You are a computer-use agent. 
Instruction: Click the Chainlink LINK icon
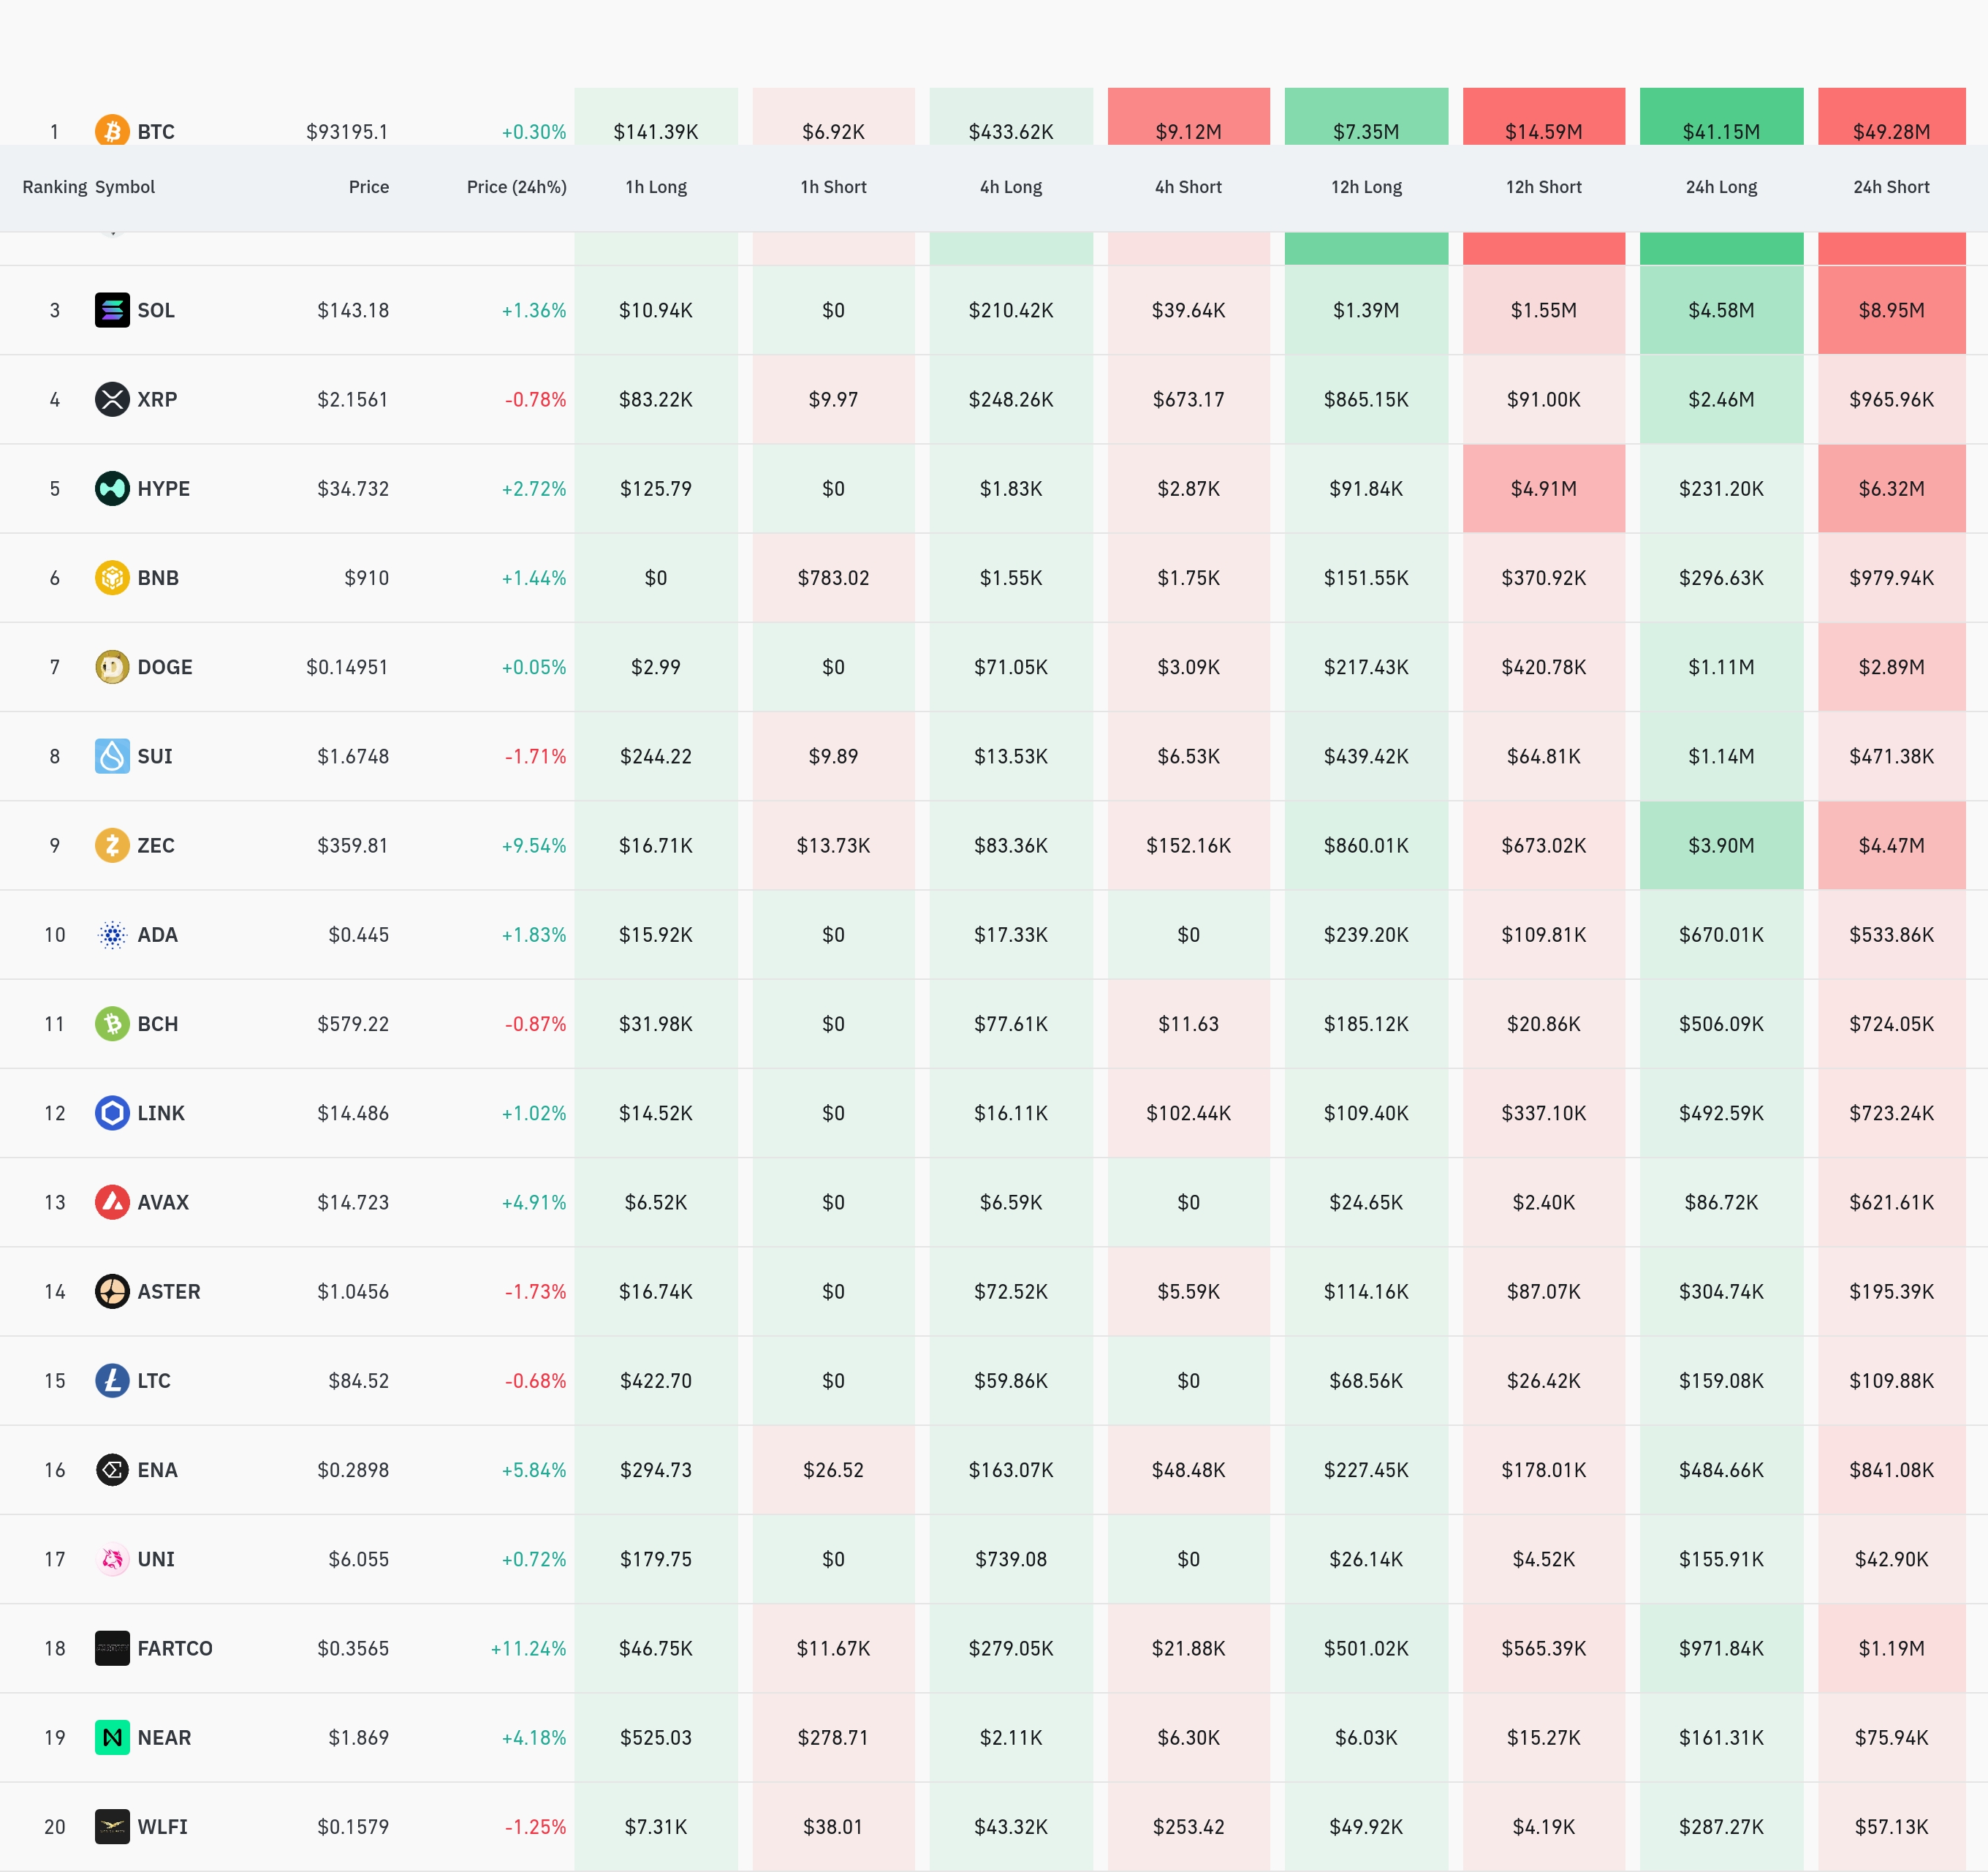(112, 1114)
